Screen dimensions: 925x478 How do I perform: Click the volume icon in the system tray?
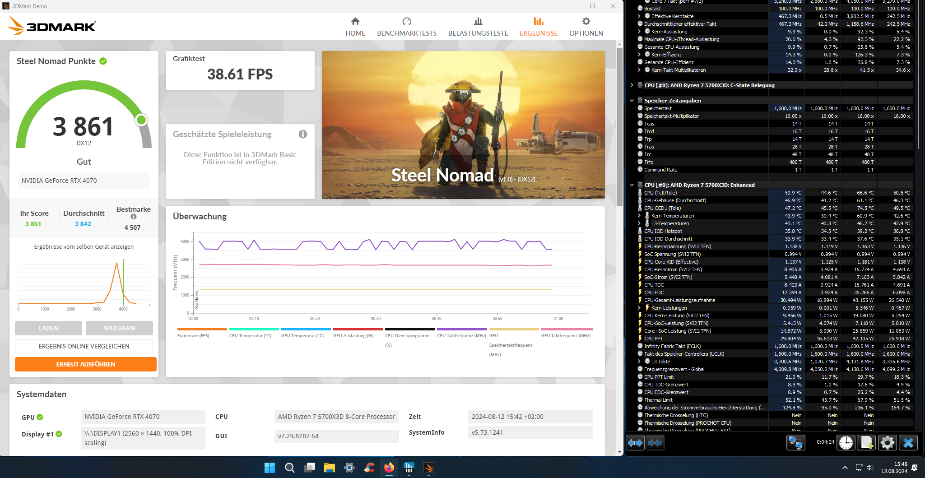870,468
